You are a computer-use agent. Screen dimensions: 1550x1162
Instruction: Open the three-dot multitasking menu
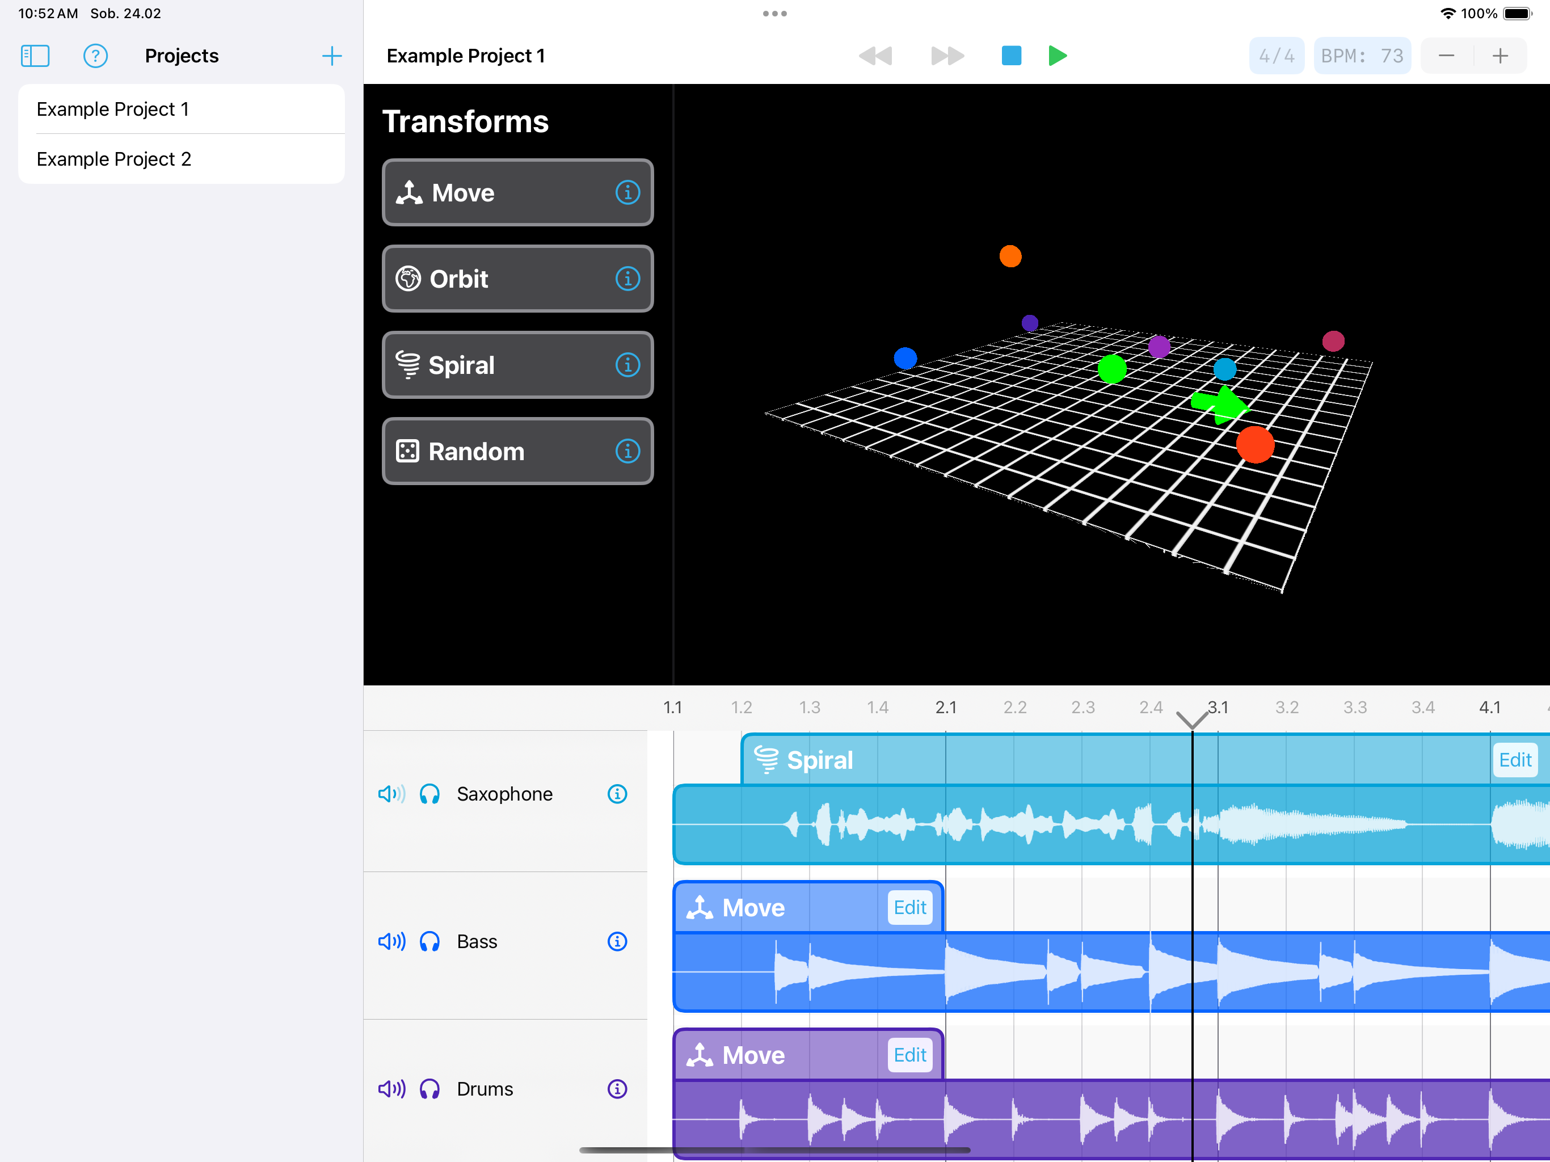click(x=774, y=13)
